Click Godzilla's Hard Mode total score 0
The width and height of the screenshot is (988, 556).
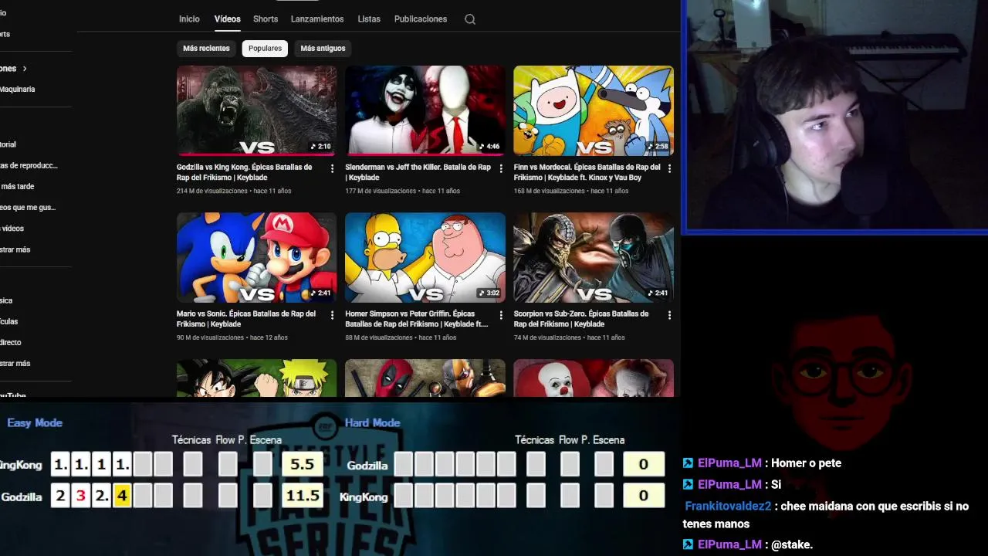[x=643, y=464]
